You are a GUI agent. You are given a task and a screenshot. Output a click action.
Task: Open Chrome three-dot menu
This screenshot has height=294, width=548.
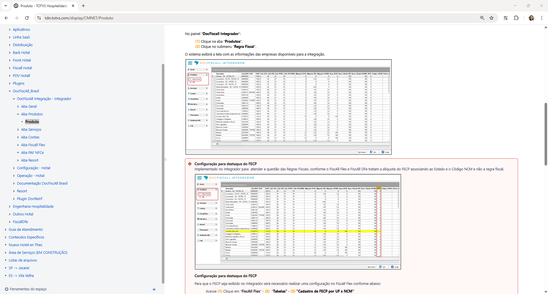coord(541,18)
